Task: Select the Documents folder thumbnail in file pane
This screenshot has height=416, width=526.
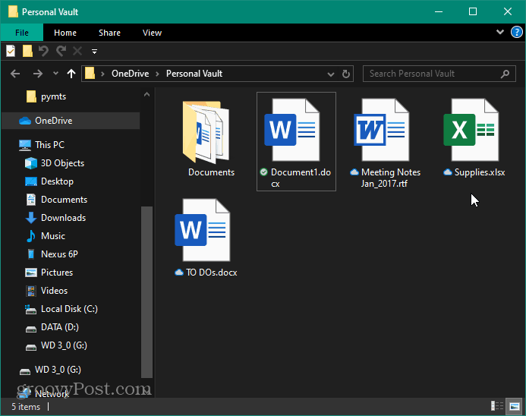Action: [x=206, y=131]
